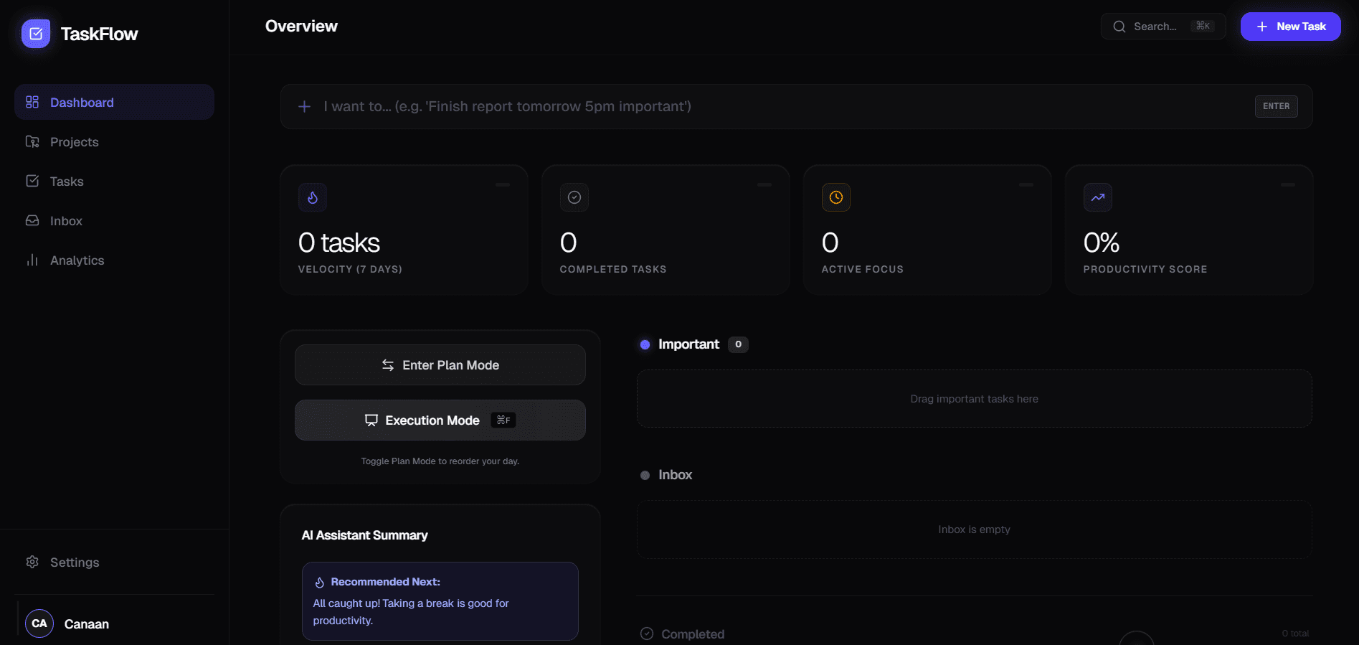The width and height of the screenshot is (1359, 645).
Task: Click the Projects folder icon
Action: (32, 141)
